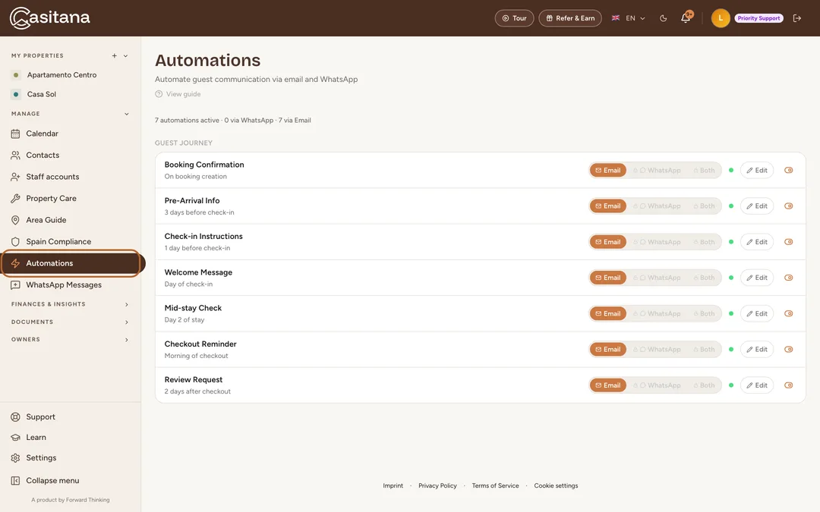Click Refer & Earn button
The image size is (820, 512).
570,18
